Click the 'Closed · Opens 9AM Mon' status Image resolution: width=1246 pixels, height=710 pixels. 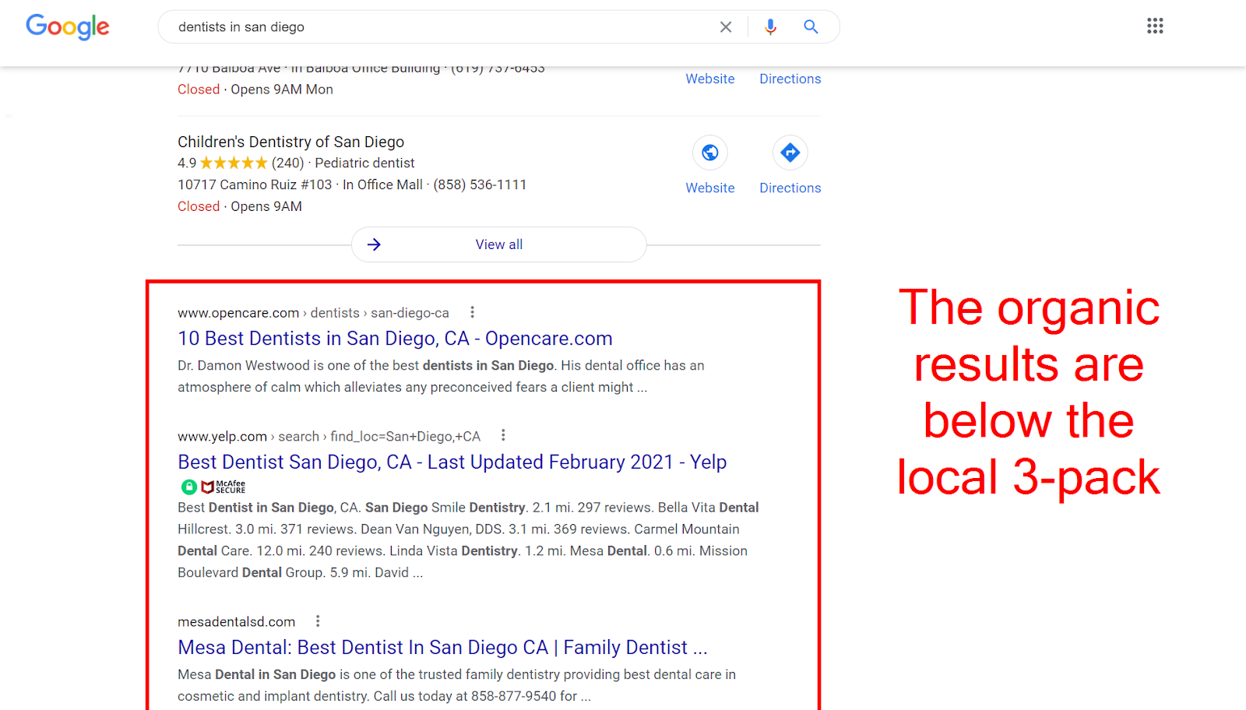point(255,90)
